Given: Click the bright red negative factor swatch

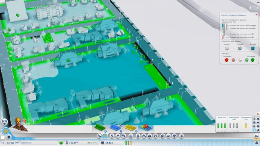Looking at the screenshot, I should pyautogui.click(x=227, y=60).
